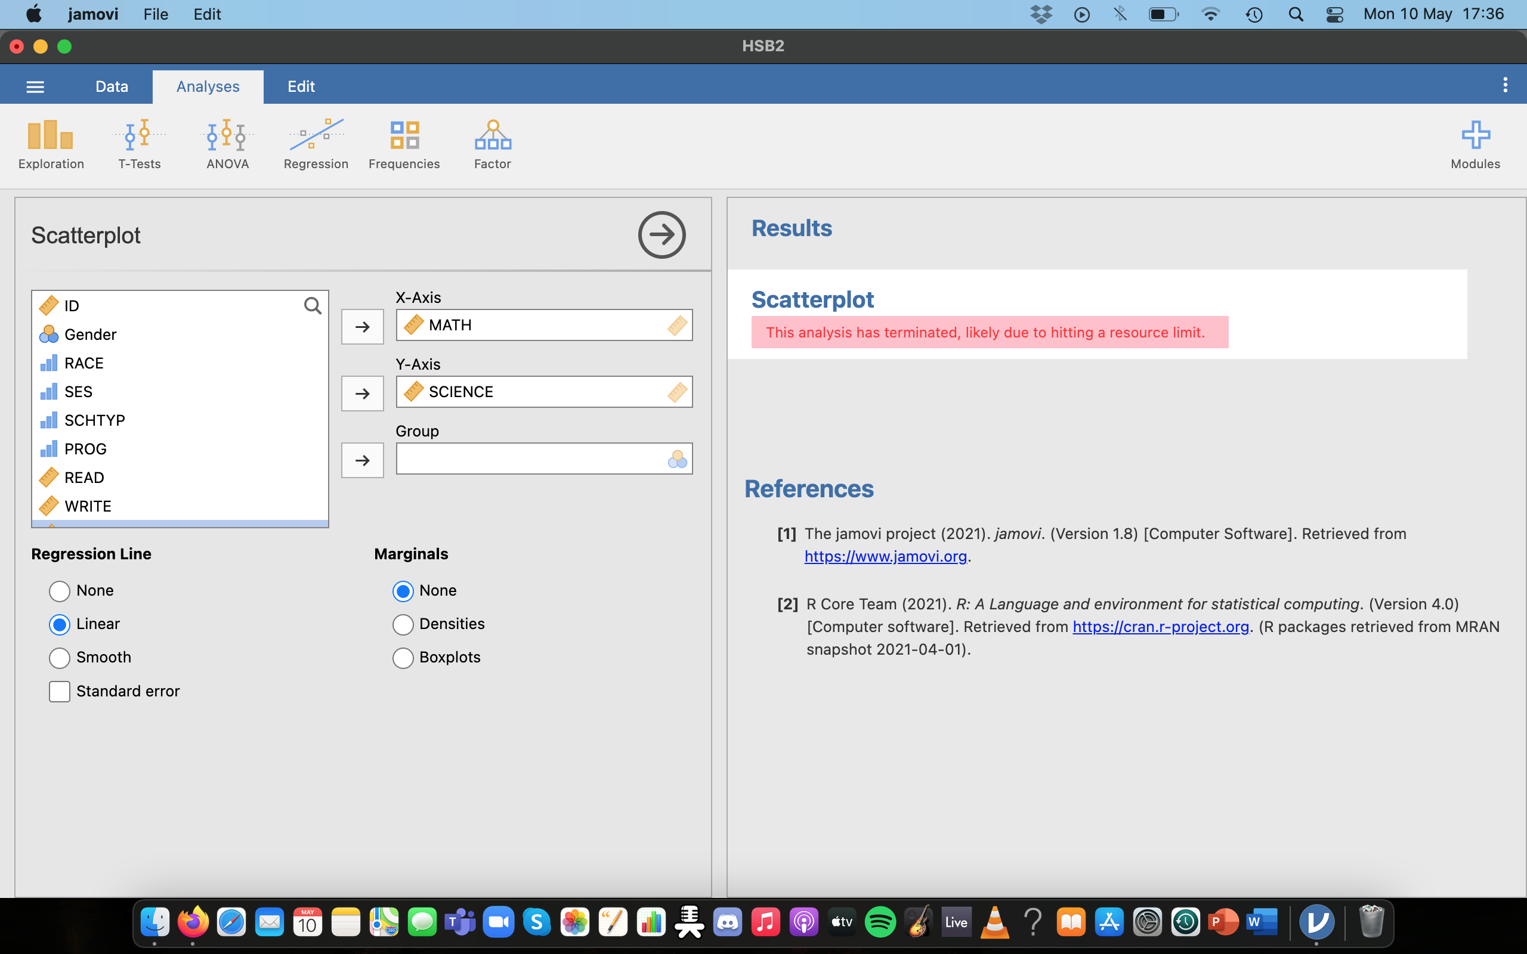Click arrow button to assign Group variable
The image size is (1527, 954).
[x=362, y=460]
